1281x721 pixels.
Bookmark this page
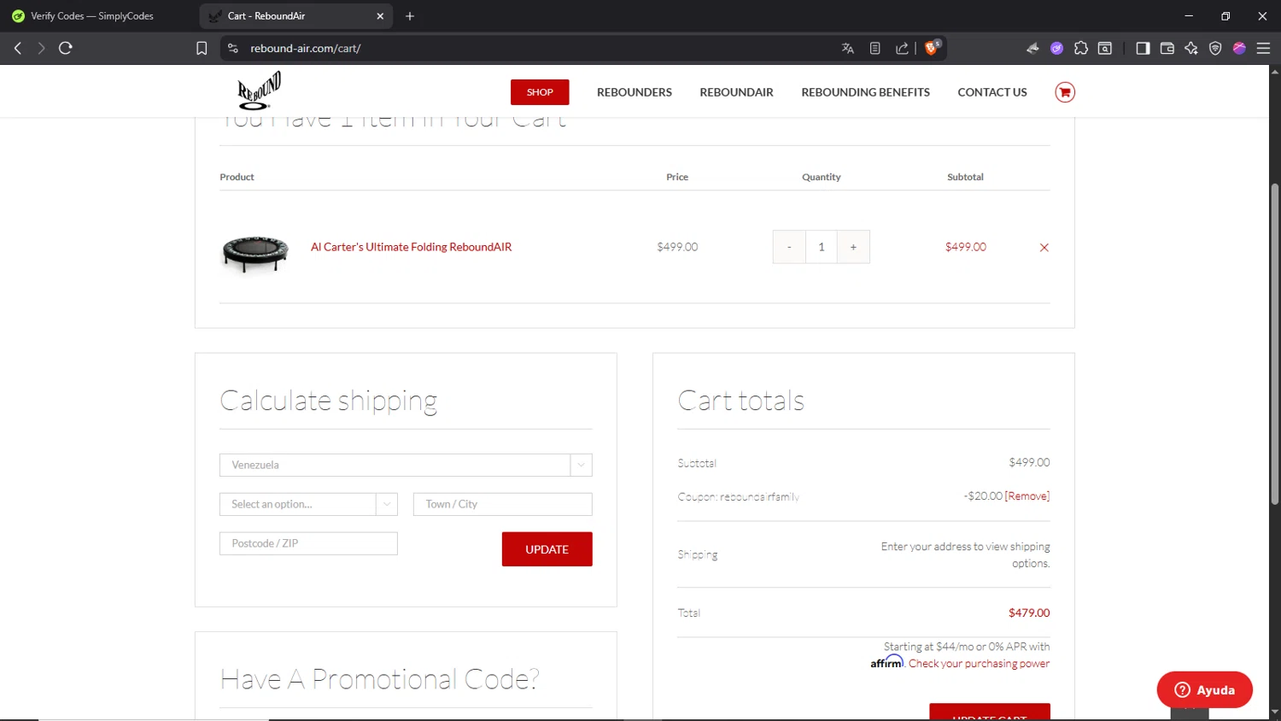coord(202,49)
